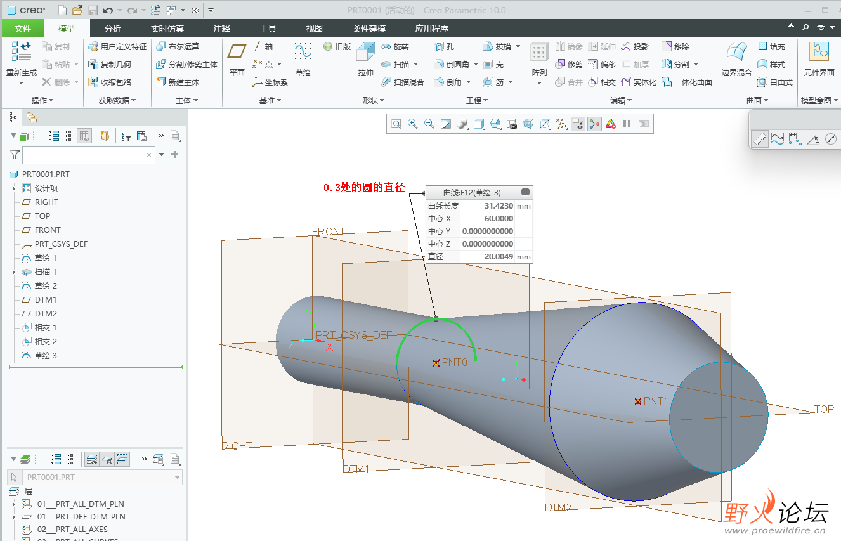Switch to the 注释 tab
The width and height of the screenshot is (841, 541).
pos(222,29)
